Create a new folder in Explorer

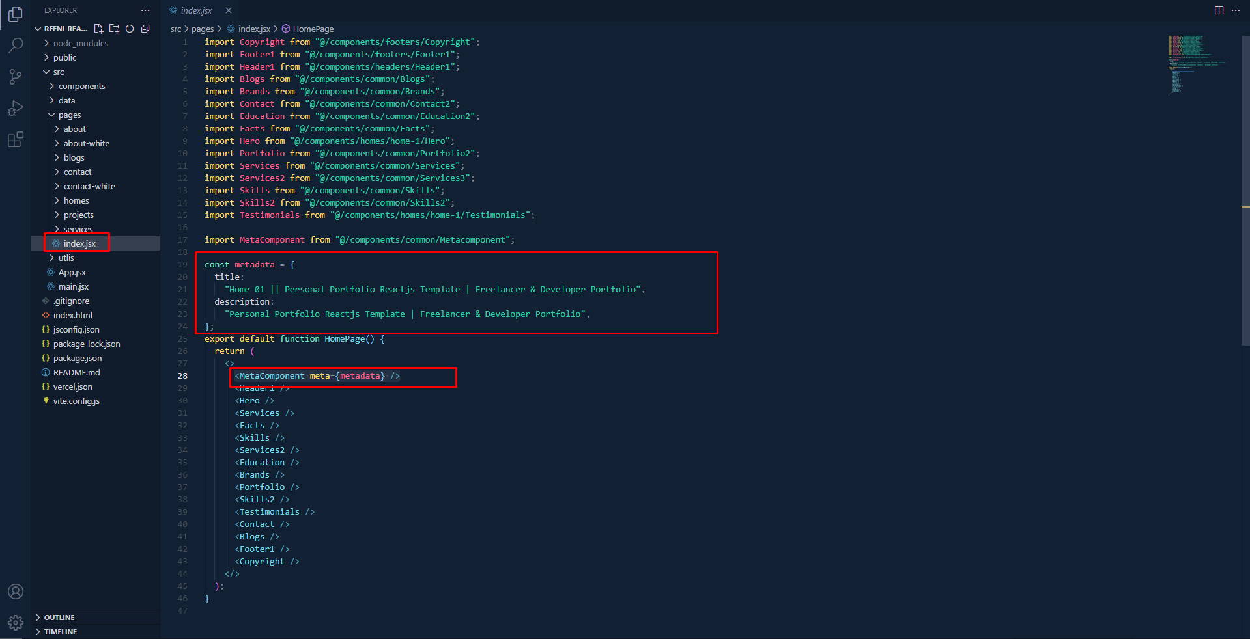click(114, 29)
